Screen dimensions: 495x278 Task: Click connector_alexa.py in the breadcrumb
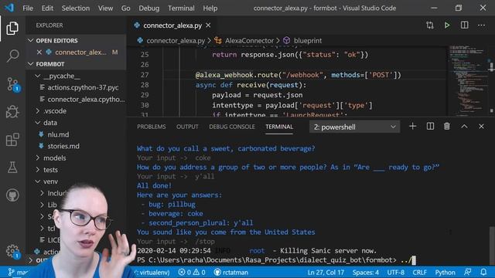[176, 41]
